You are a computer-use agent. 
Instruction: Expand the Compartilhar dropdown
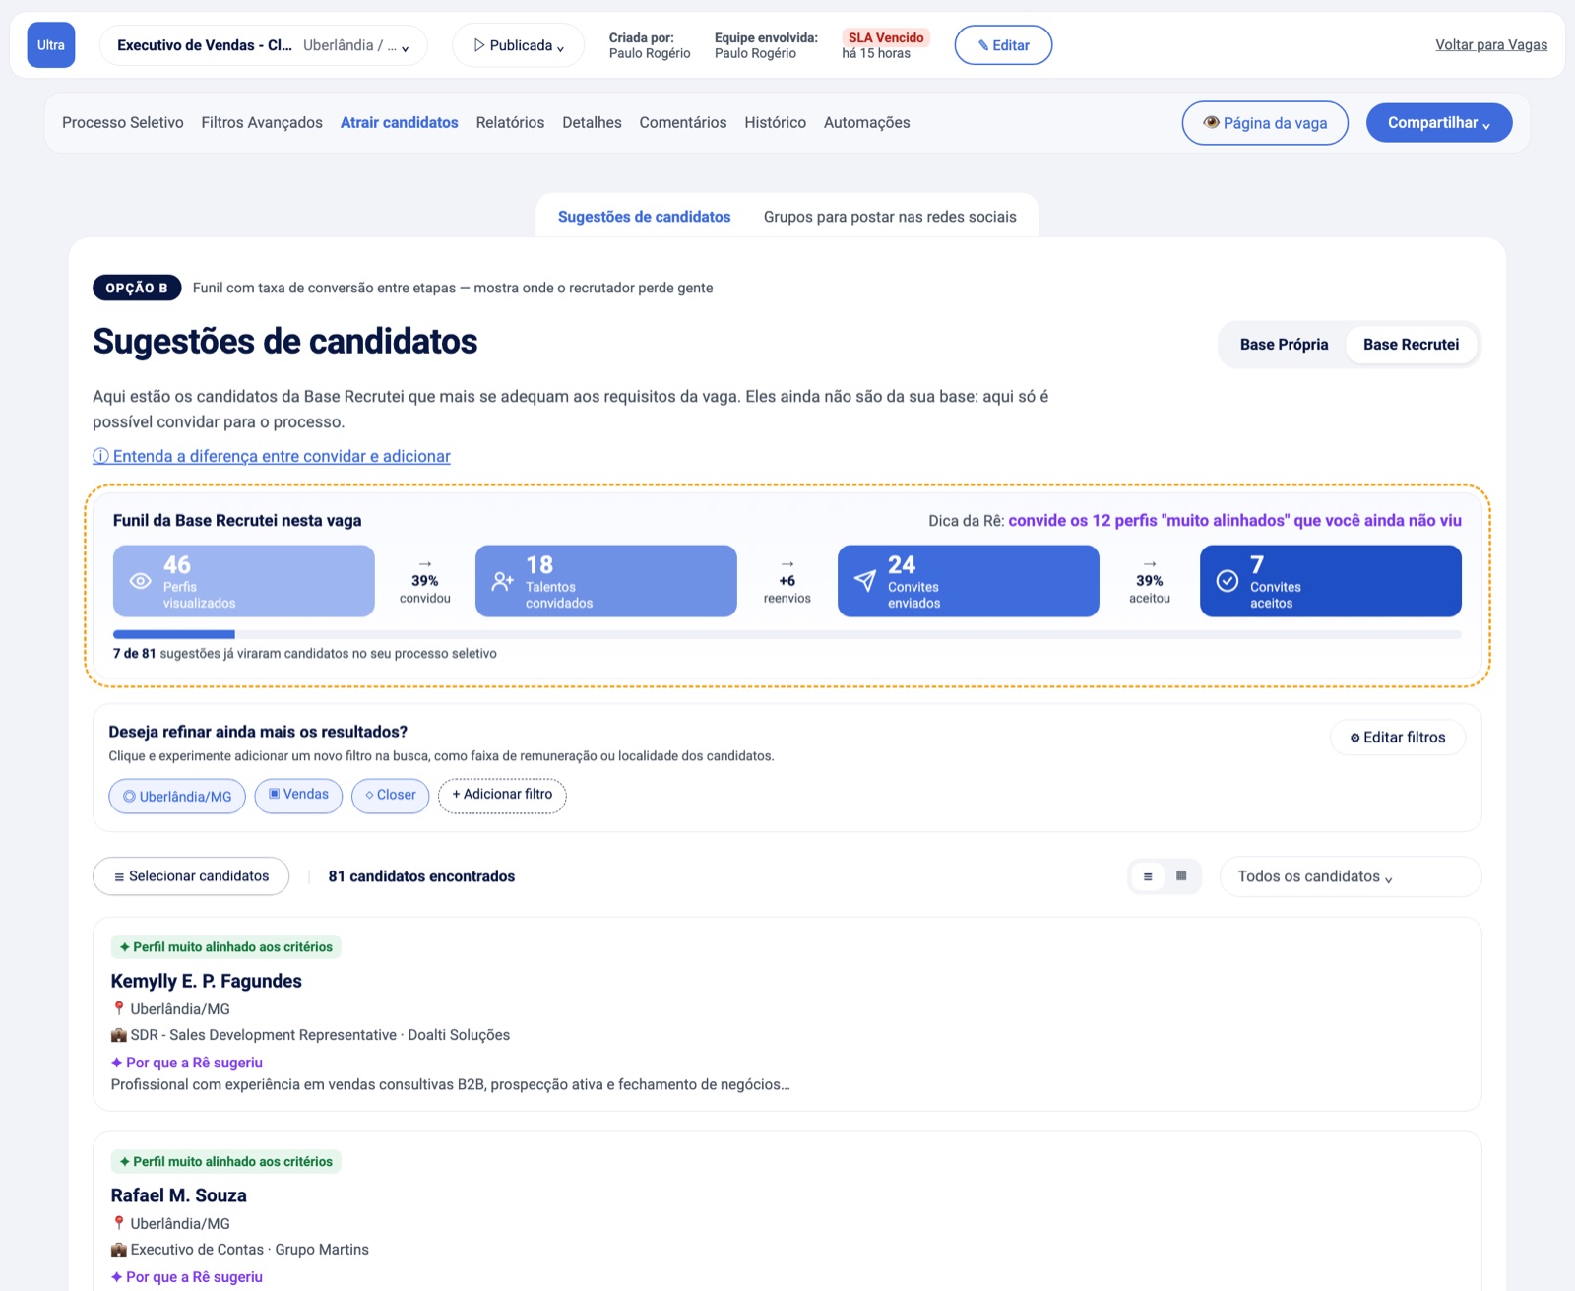[1439, 123]
